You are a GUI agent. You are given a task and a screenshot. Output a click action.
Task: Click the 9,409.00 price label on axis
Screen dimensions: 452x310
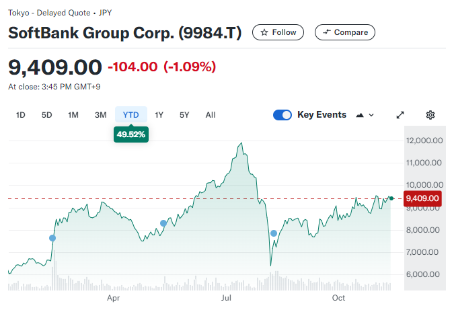pos(422,198)
